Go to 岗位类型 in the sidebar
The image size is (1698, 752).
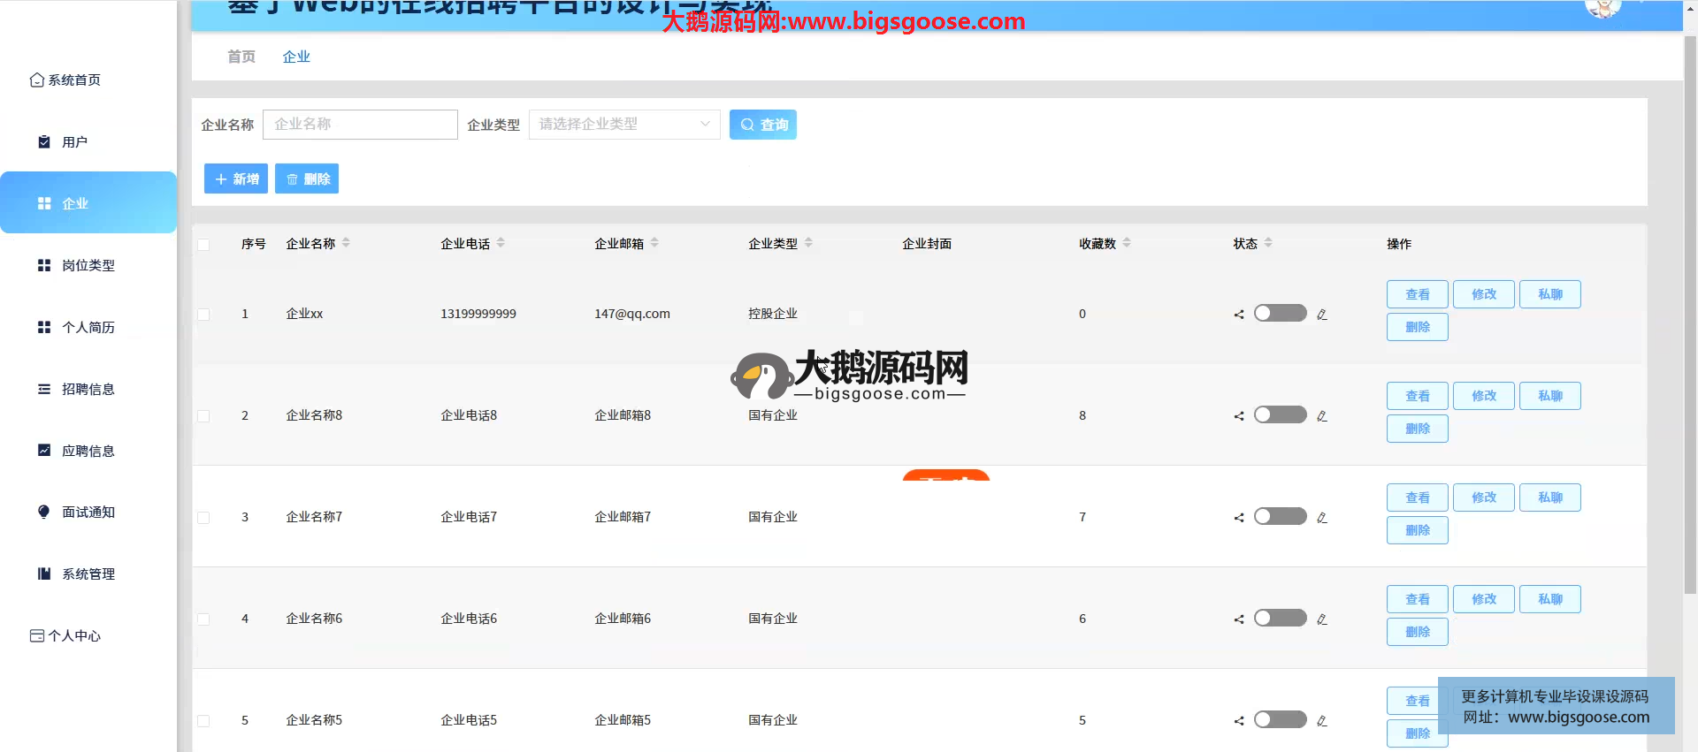[88, 265]
